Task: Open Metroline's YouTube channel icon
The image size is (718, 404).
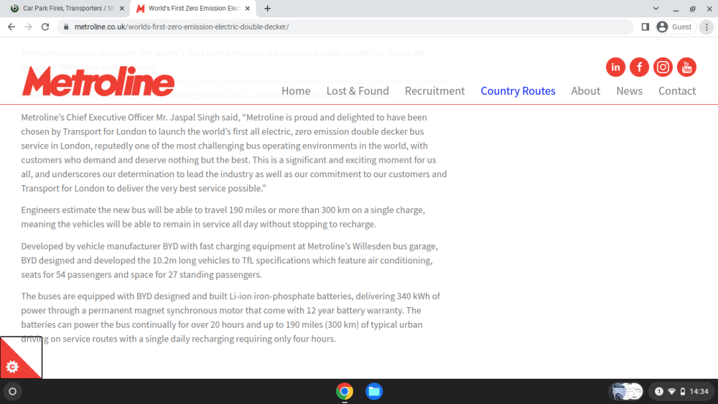Action: click(686, 67)
